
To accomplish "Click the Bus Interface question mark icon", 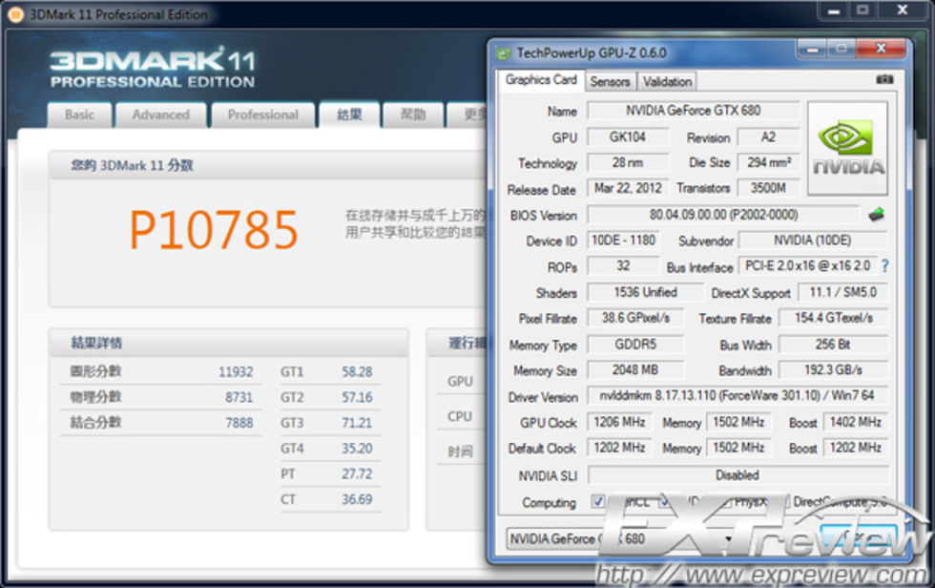I will coord(884,266).
